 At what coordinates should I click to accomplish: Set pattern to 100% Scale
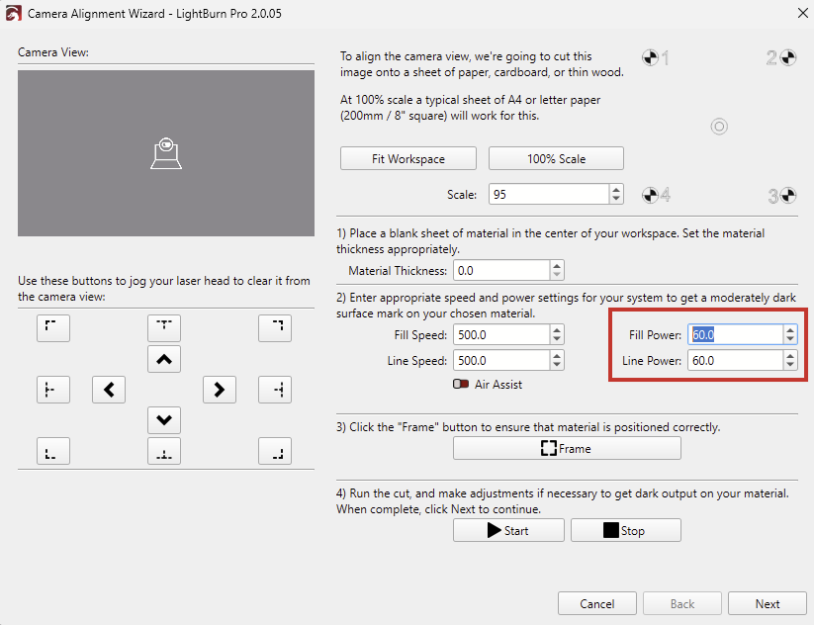556,158
